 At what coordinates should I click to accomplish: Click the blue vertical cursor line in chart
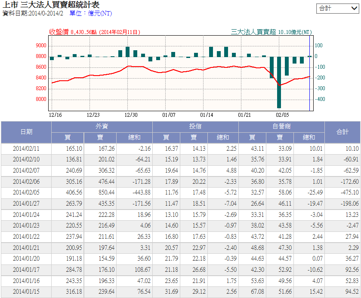tap(310, 73)
